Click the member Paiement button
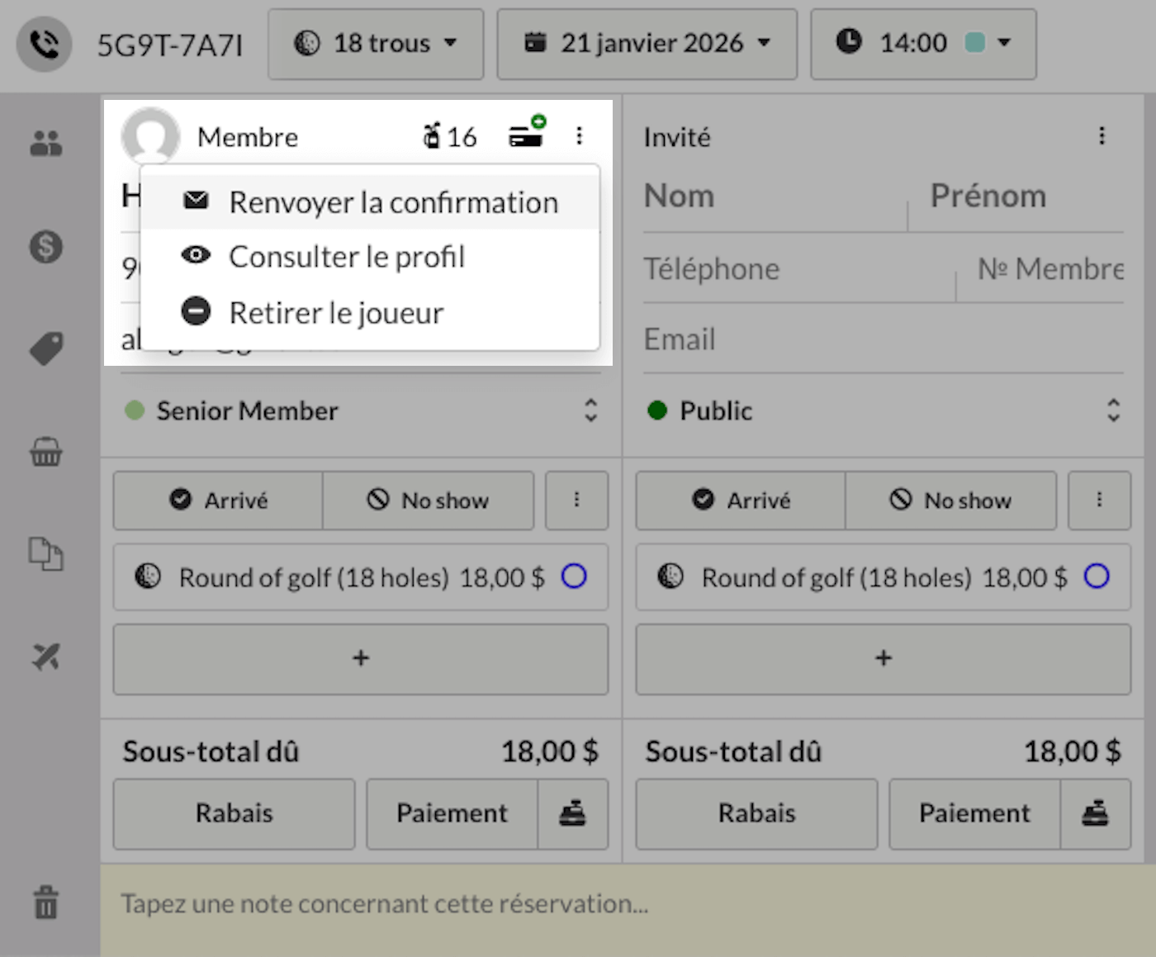This screenshot has height=957, width=1156. (452, 813)
